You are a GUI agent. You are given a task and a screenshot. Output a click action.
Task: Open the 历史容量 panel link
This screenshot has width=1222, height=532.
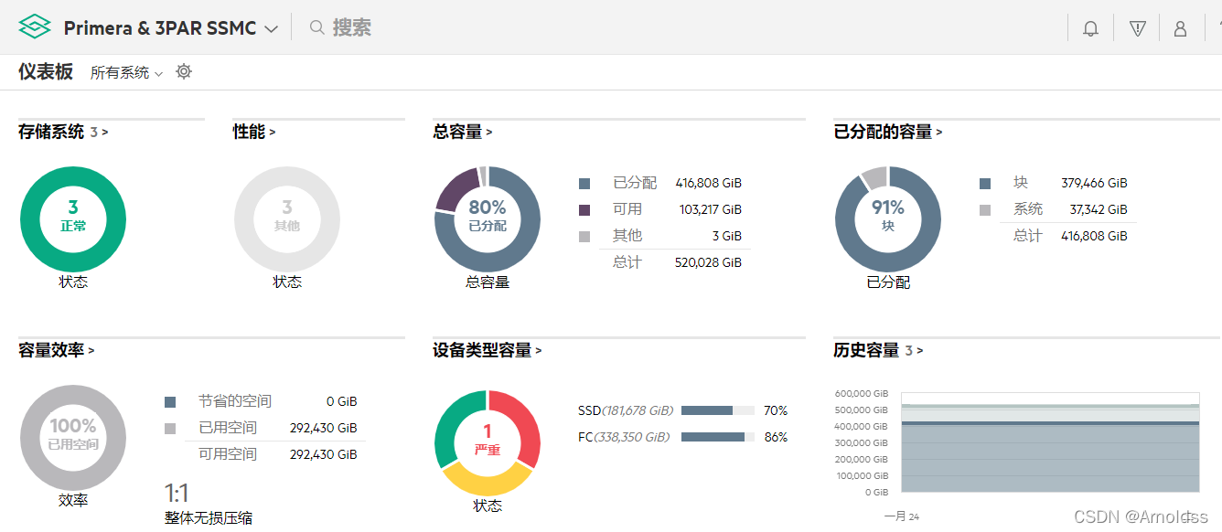click(x=878, y=350)
